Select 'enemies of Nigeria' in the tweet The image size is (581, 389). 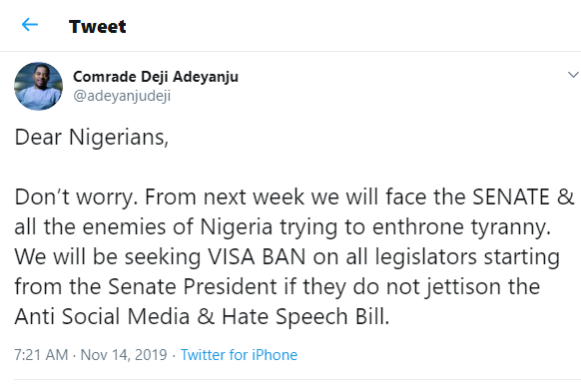(178, 226)
